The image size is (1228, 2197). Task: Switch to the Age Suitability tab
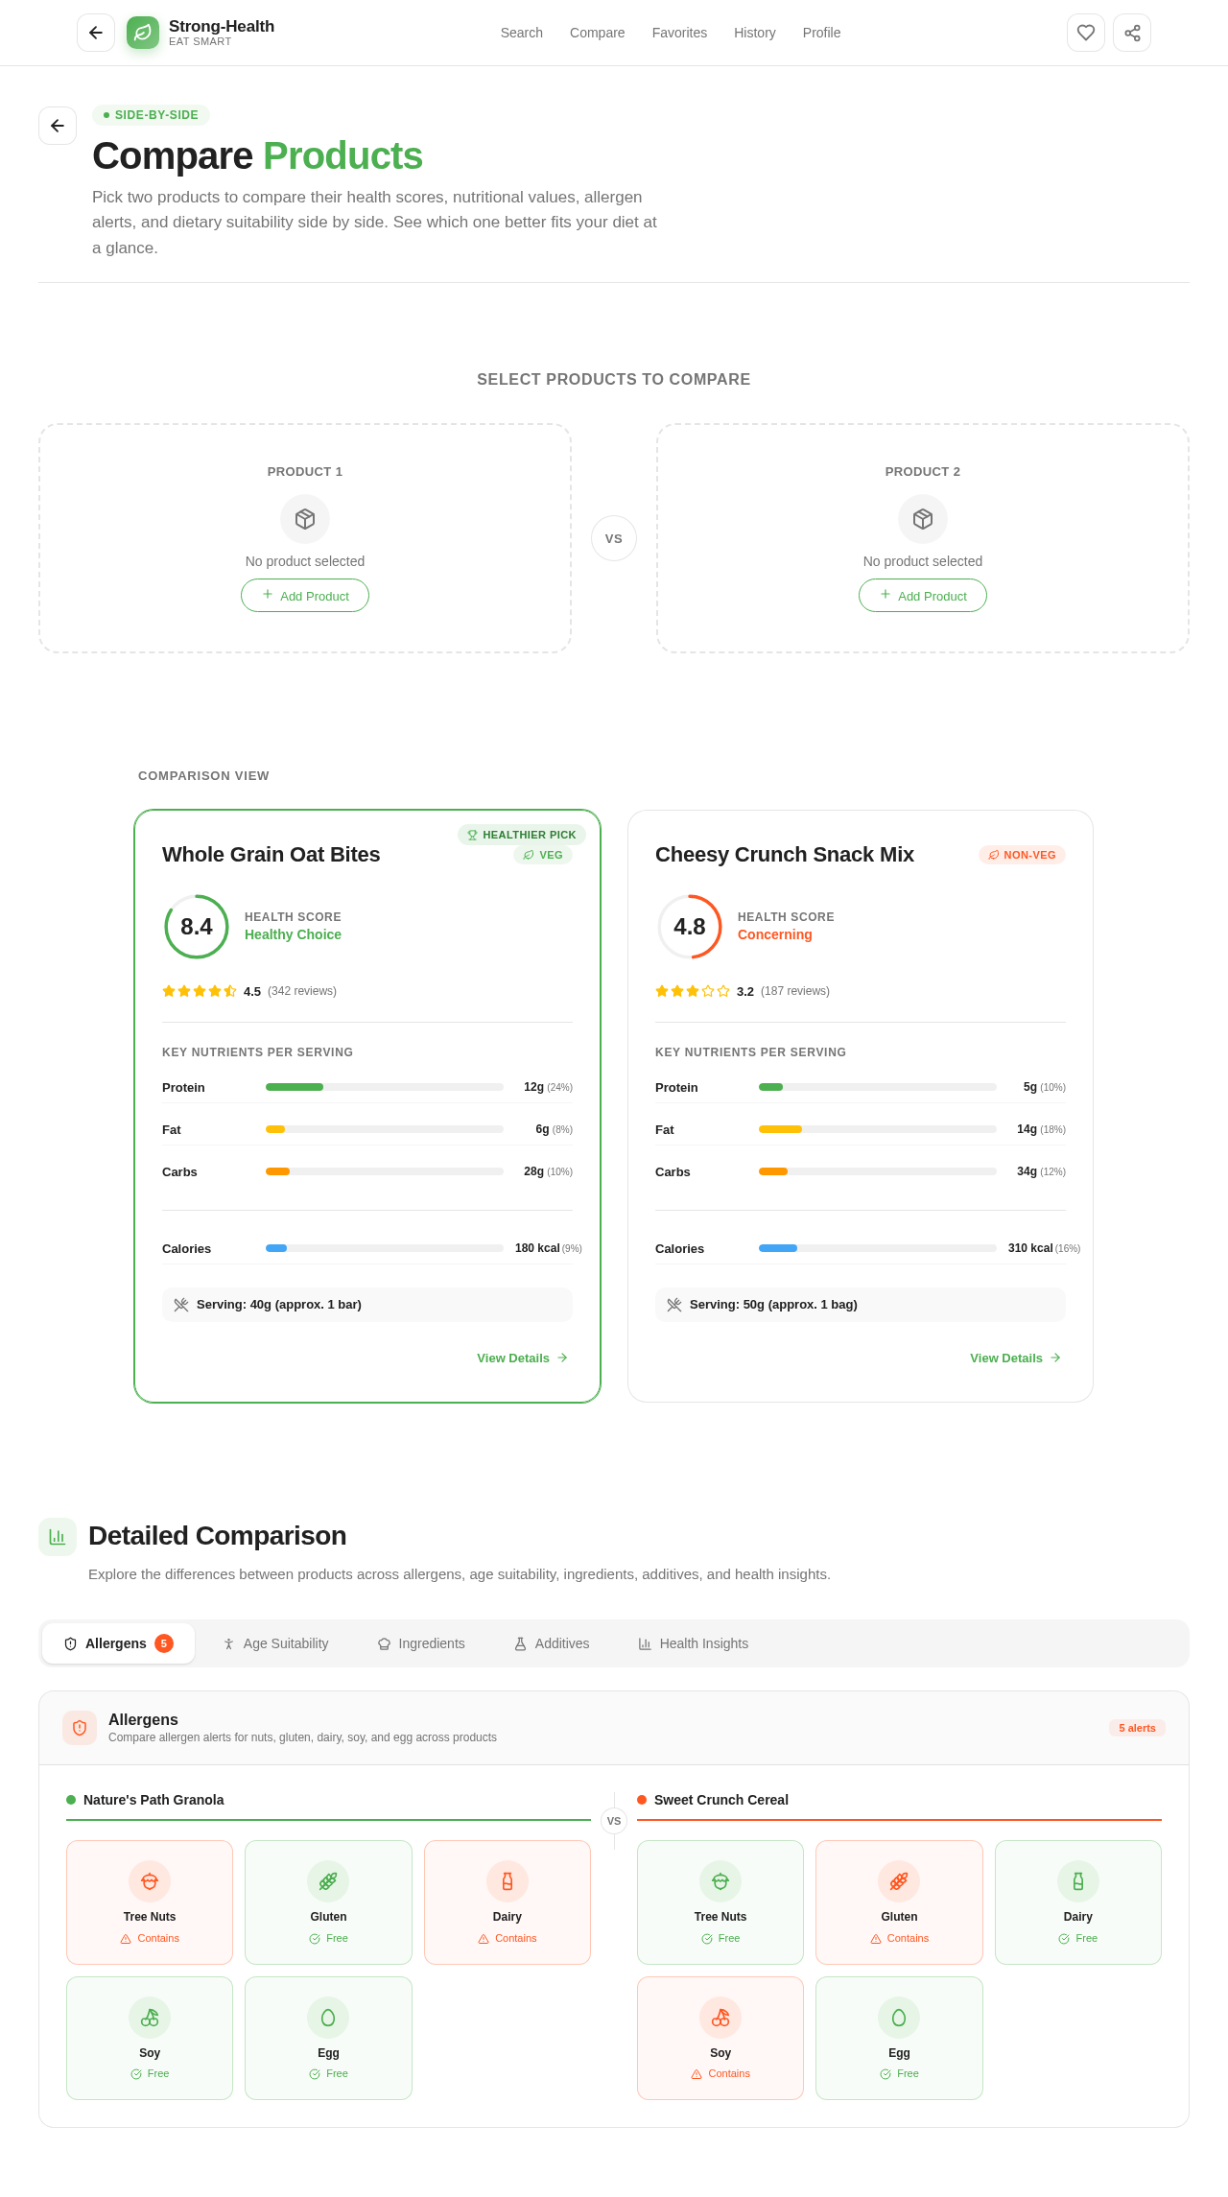click(x=275, y=1643)
